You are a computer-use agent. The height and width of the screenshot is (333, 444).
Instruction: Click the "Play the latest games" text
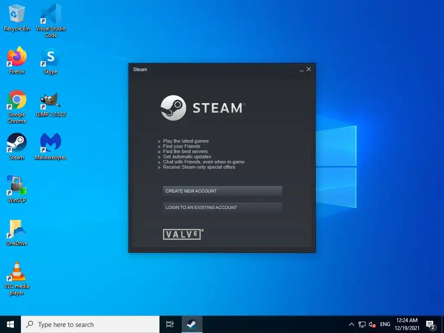(186, 141)
